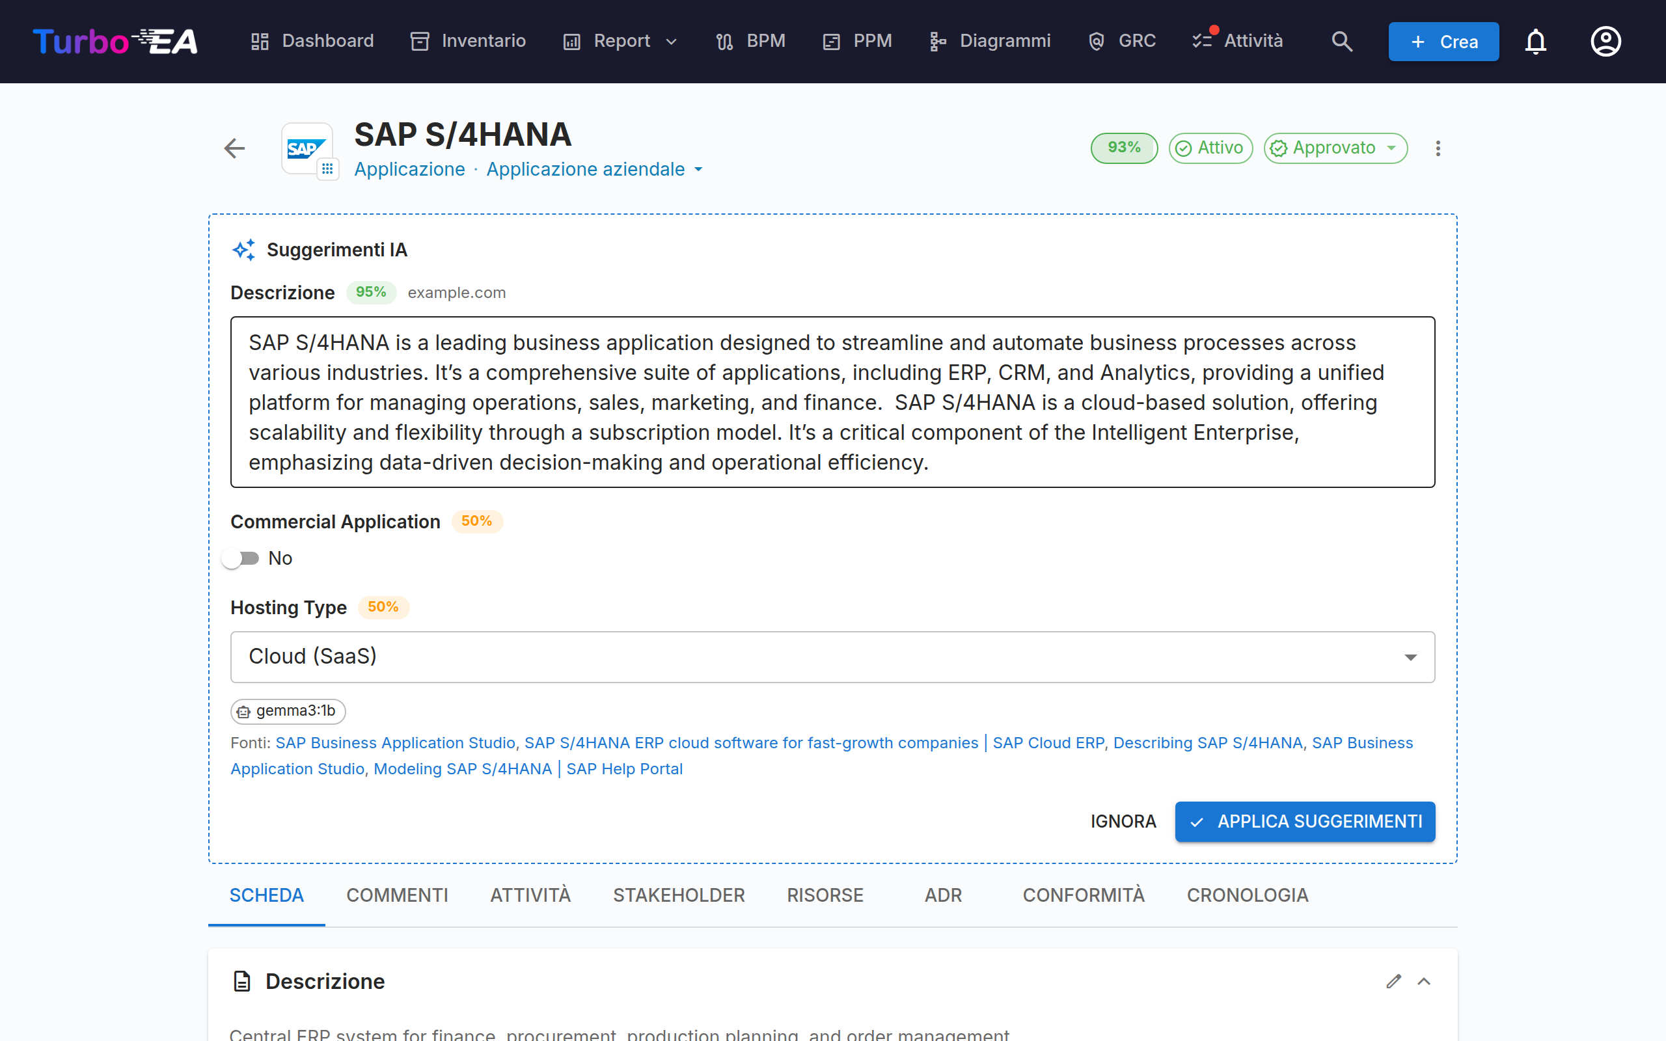1666x1041 pixels.
Task: Click the Crea button
Action: click(1443, 42)
